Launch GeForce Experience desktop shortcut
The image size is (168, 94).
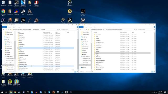pyautogui.click(x=17, y=4)
